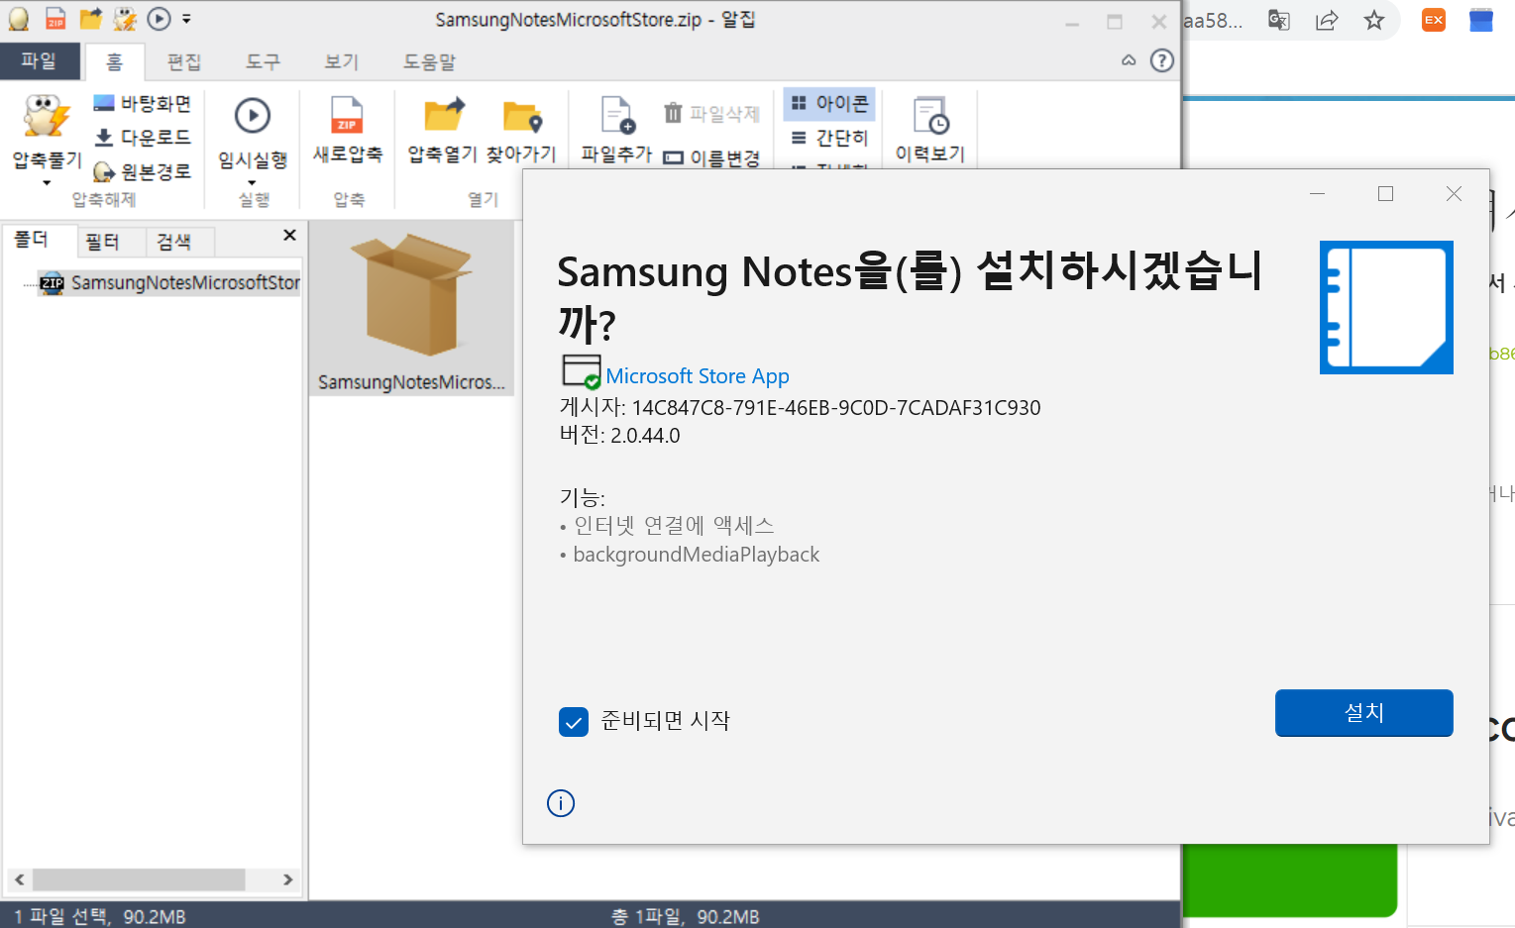Click the folder panel horizontal scrollbar thumb
The image size is (1515, 928).
[139, 879]
